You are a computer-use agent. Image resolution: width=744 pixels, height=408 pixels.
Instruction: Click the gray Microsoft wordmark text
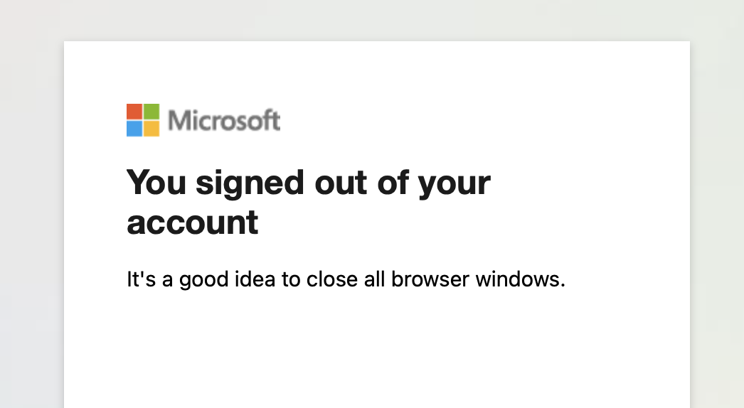point(224,120)
